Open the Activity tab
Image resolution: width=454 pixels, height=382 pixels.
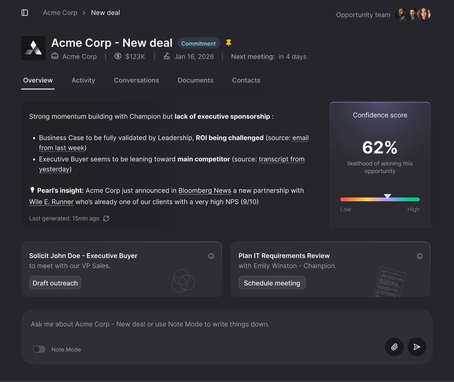[83, 80]
